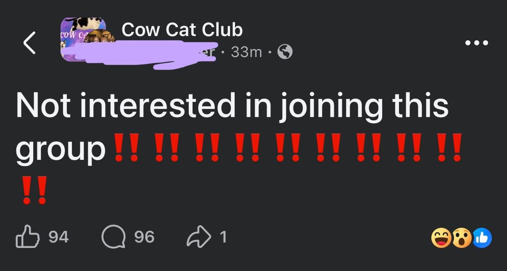Tap the "Not interested in joining" post text
This screenshot has height=271, width=507.
point(232,107)
